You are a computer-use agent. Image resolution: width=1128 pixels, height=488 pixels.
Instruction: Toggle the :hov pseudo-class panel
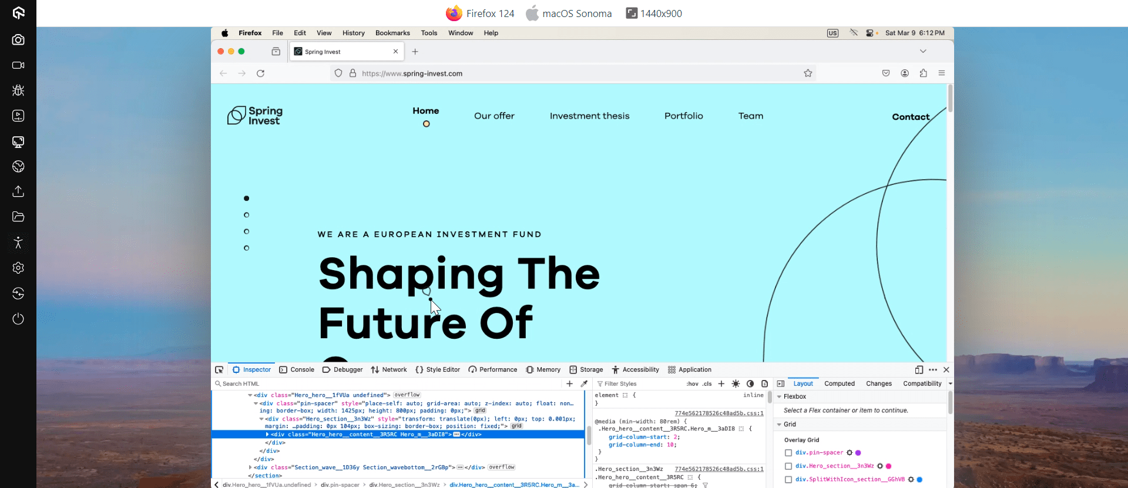[x=693, y=384]
